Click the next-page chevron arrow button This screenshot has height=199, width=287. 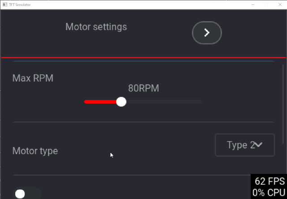pos(207,33)
